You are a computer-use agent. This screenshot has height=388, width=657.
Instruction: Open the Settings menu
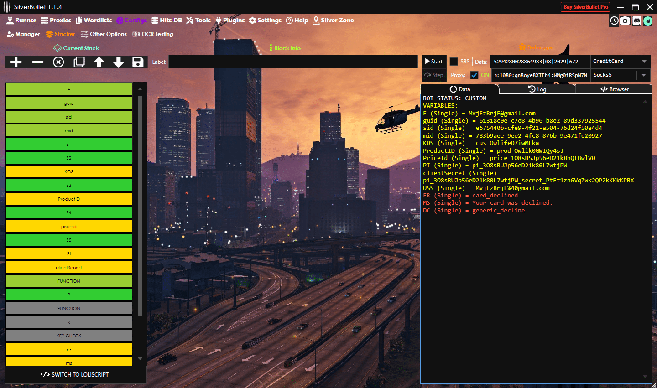tap(265, 21)
